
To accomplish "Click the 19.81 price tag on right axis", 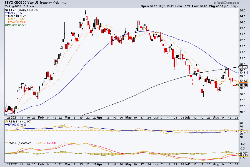I will coord(243,73).
